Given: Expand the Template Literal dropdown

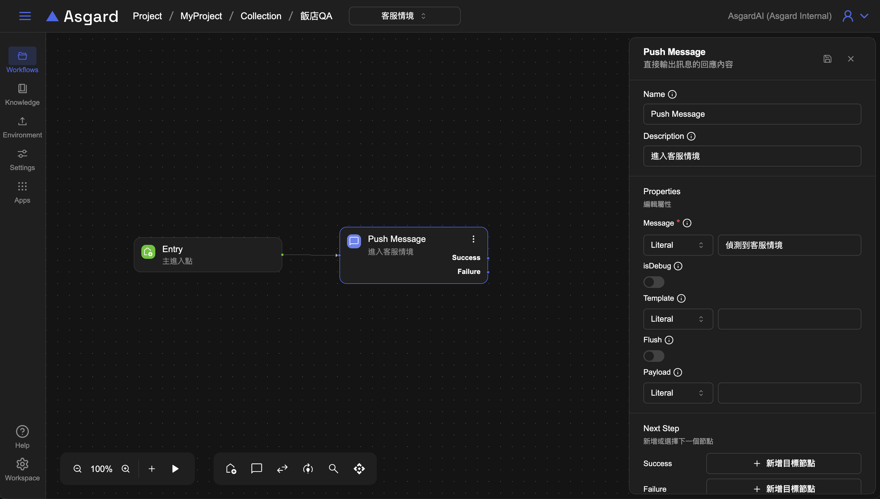Looking at the screenshot, I should (x=678, y=319).
